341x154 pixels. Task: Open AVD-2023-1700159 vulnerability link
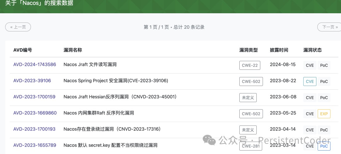[x=34, y=97]
